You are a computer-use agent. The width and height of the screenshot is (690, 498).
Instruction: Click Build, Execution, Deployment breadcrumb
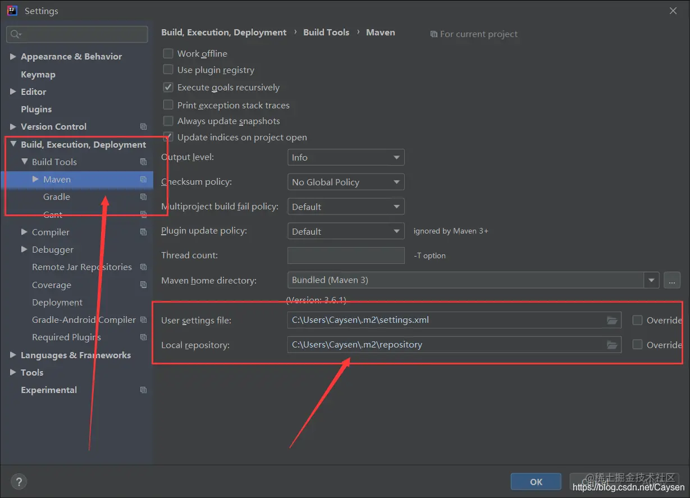pos(224,33)
